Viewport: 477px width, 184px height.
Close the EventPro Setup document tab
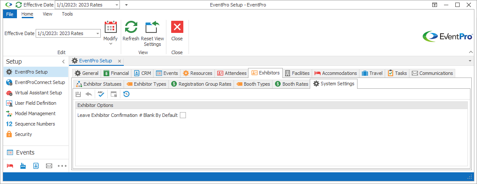click(x=119, y=61)
